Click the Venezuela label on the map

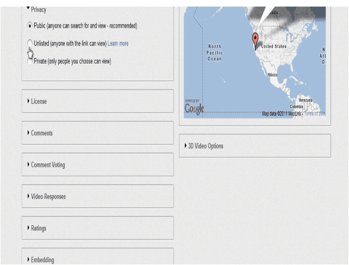tap(306, 100)
